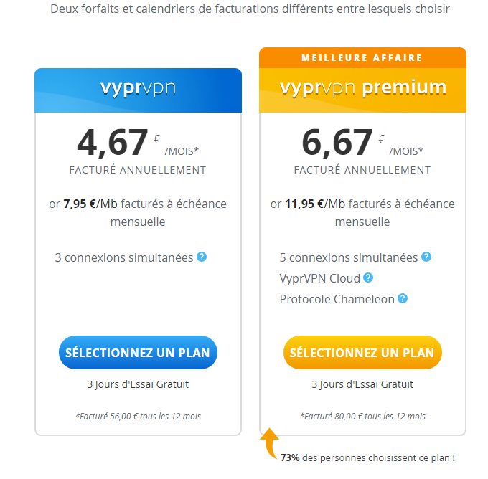Click the 7,95 € monthly billing text
Image resolution: width=488 pixels, height=479 pixels.
(x=138, y=213)
